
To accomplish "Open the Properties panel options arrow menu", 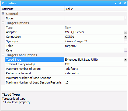I will pyautogui.click(x=116, y=3).
